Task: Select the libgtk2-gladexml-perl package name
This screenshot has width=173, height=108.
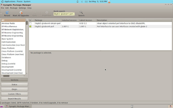Action: tap(44, 26)
